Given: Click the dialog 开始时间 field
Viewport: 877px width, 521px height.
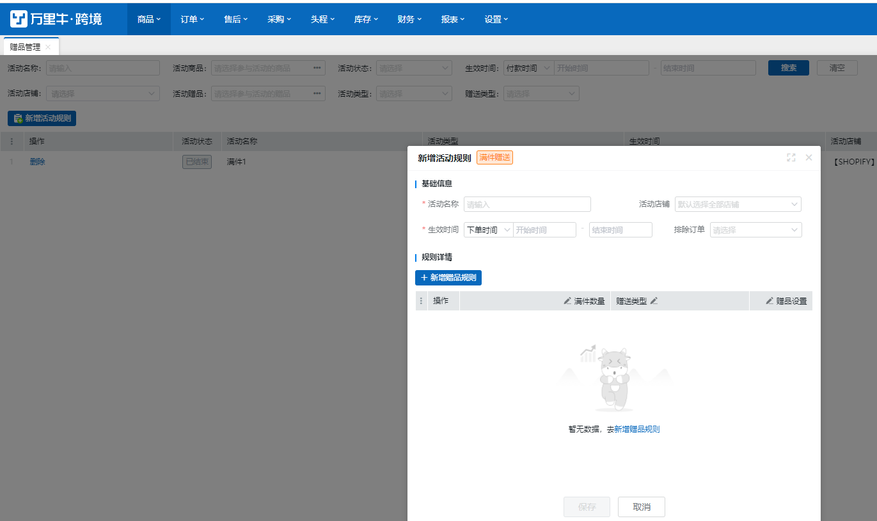Looking at the screenshot, I should [x=545, y=230].
